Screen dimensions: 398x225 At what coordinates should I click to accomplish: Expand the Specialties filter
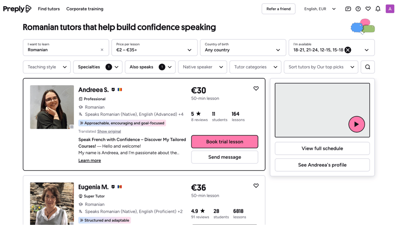(98, 67)
